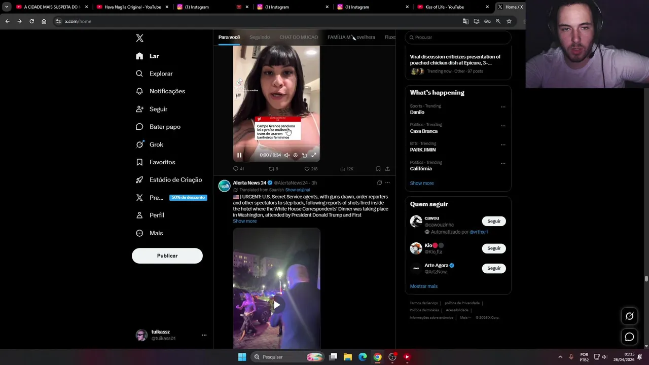Switch to the Seguindo tab

(260, 37)
